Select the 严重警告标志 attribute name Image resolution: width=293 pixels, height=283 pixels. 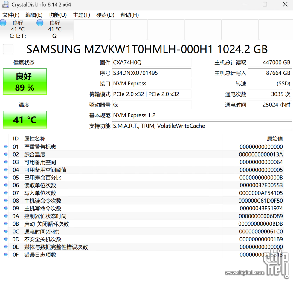pyautogui.click(x=40, y=147)
